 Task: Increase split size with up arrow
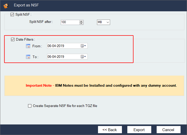pos(81,21)
